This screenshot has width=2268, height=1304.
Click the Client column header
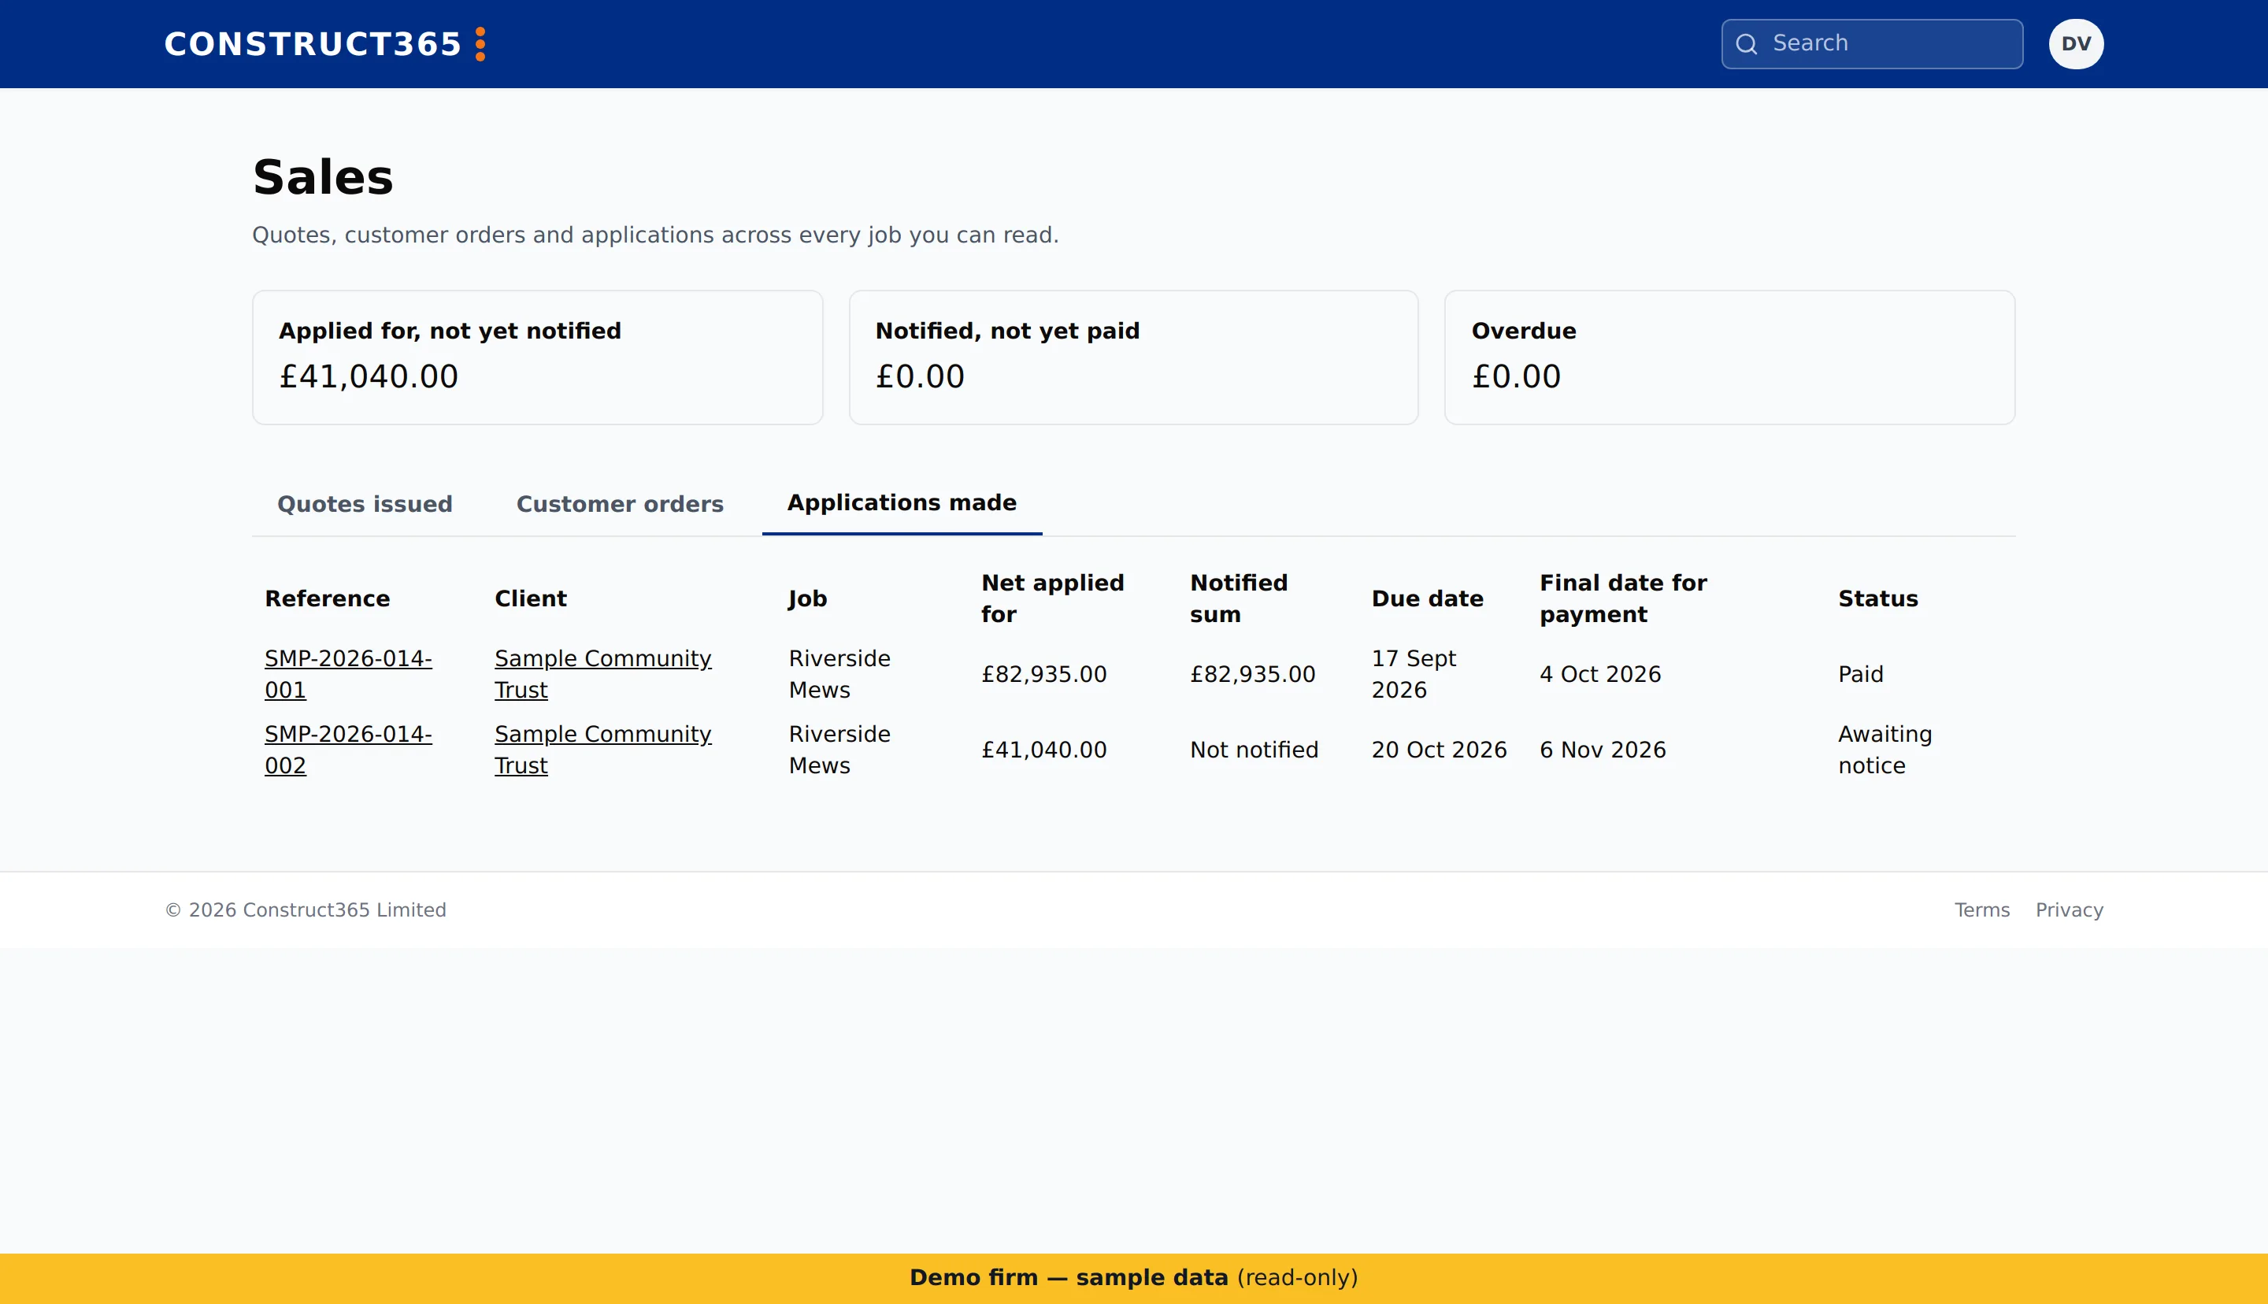[531, 599]
